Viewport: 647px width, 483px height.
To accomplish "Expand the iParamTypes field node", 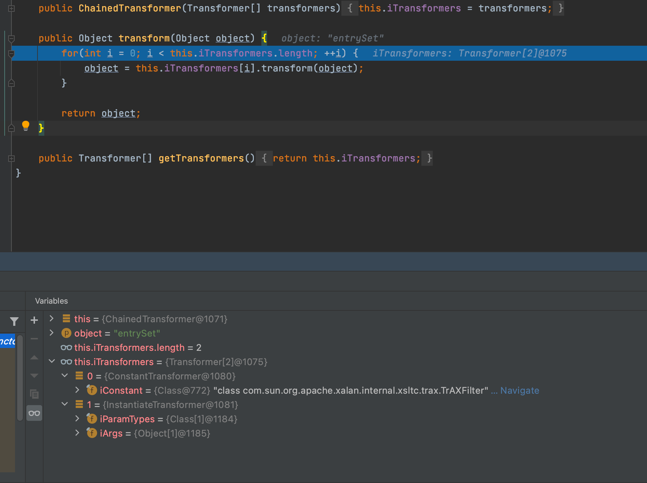I will (77, 418).
